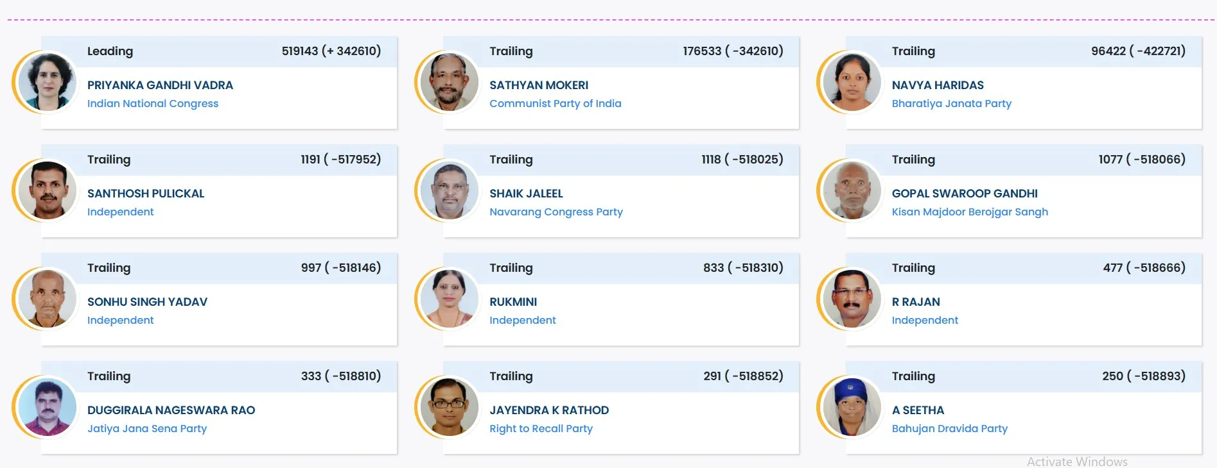1217x468 pixels.
Task: Click Shaik Jaleel's profile photo
Action: tap(449, 190)
